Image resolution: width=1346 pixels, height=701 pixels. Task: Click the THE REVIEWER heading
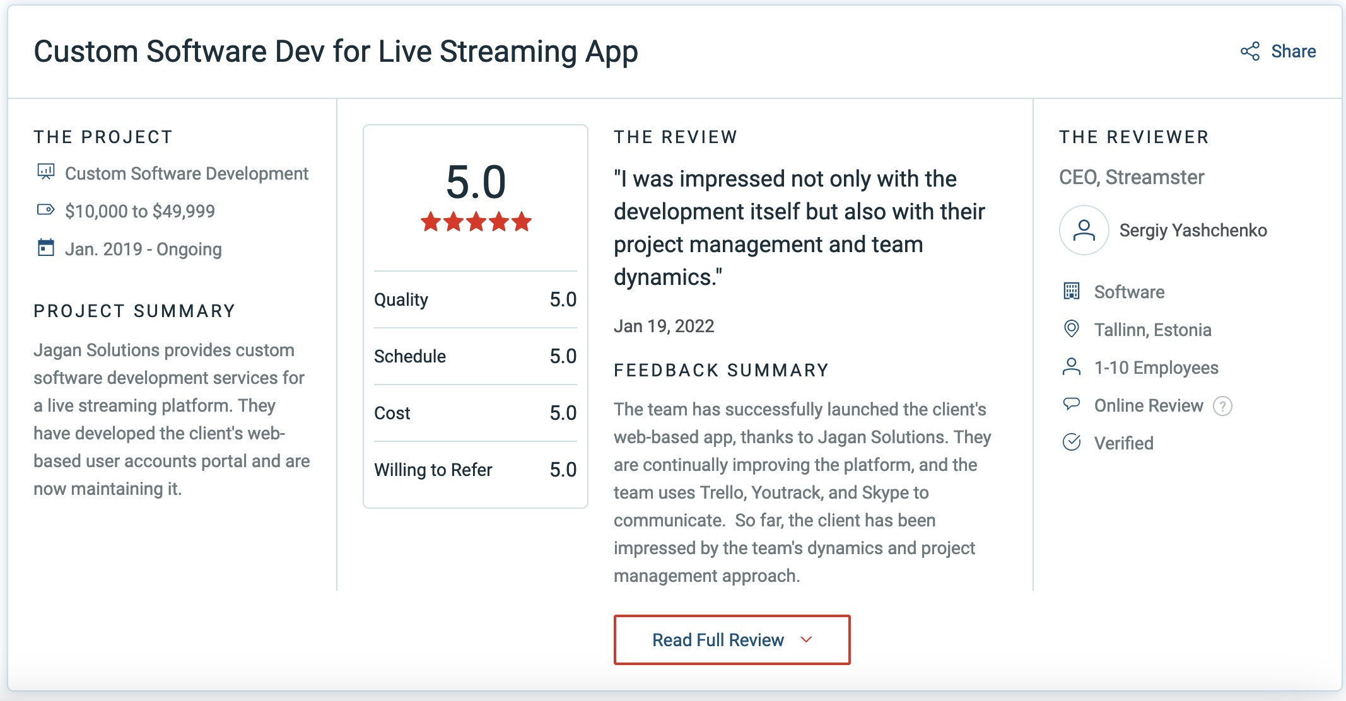point(1133,137)
